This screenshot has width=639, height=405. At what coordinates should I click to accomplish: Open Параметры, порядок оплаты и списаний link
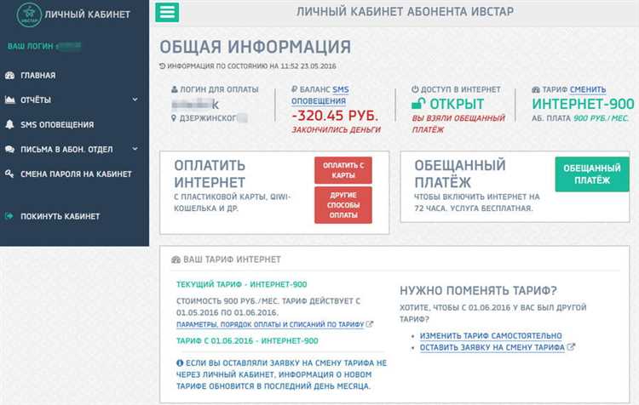tap(270, 324)
